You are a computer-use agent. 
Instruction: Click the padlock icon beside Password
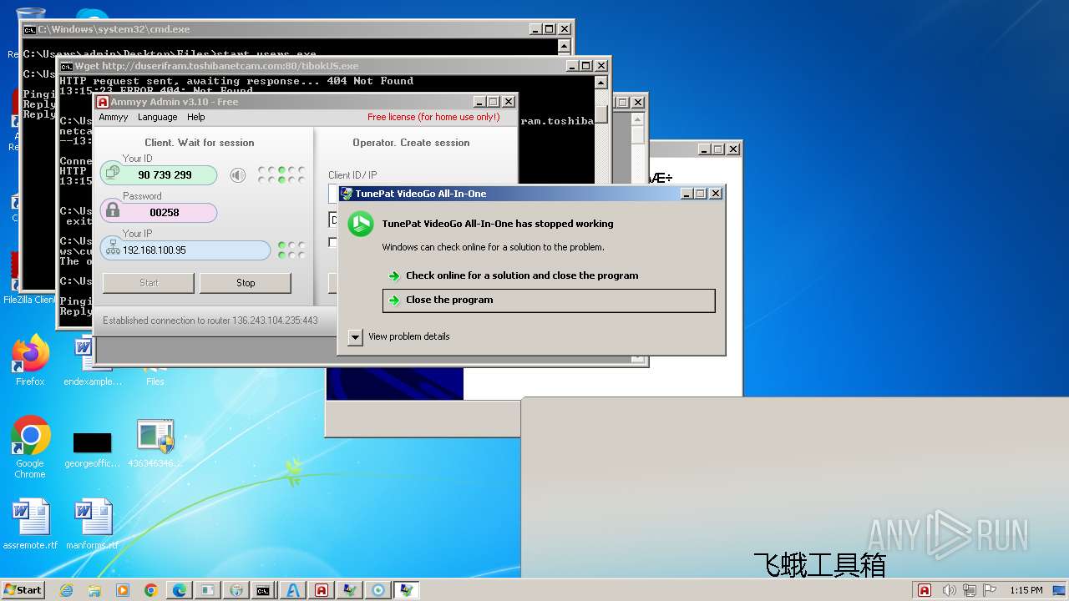tap(112, 211)
